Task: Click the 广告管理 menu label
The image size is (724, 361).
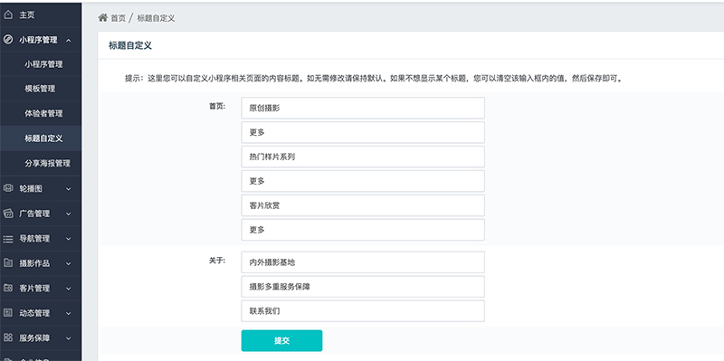Action: coord(34,214)
